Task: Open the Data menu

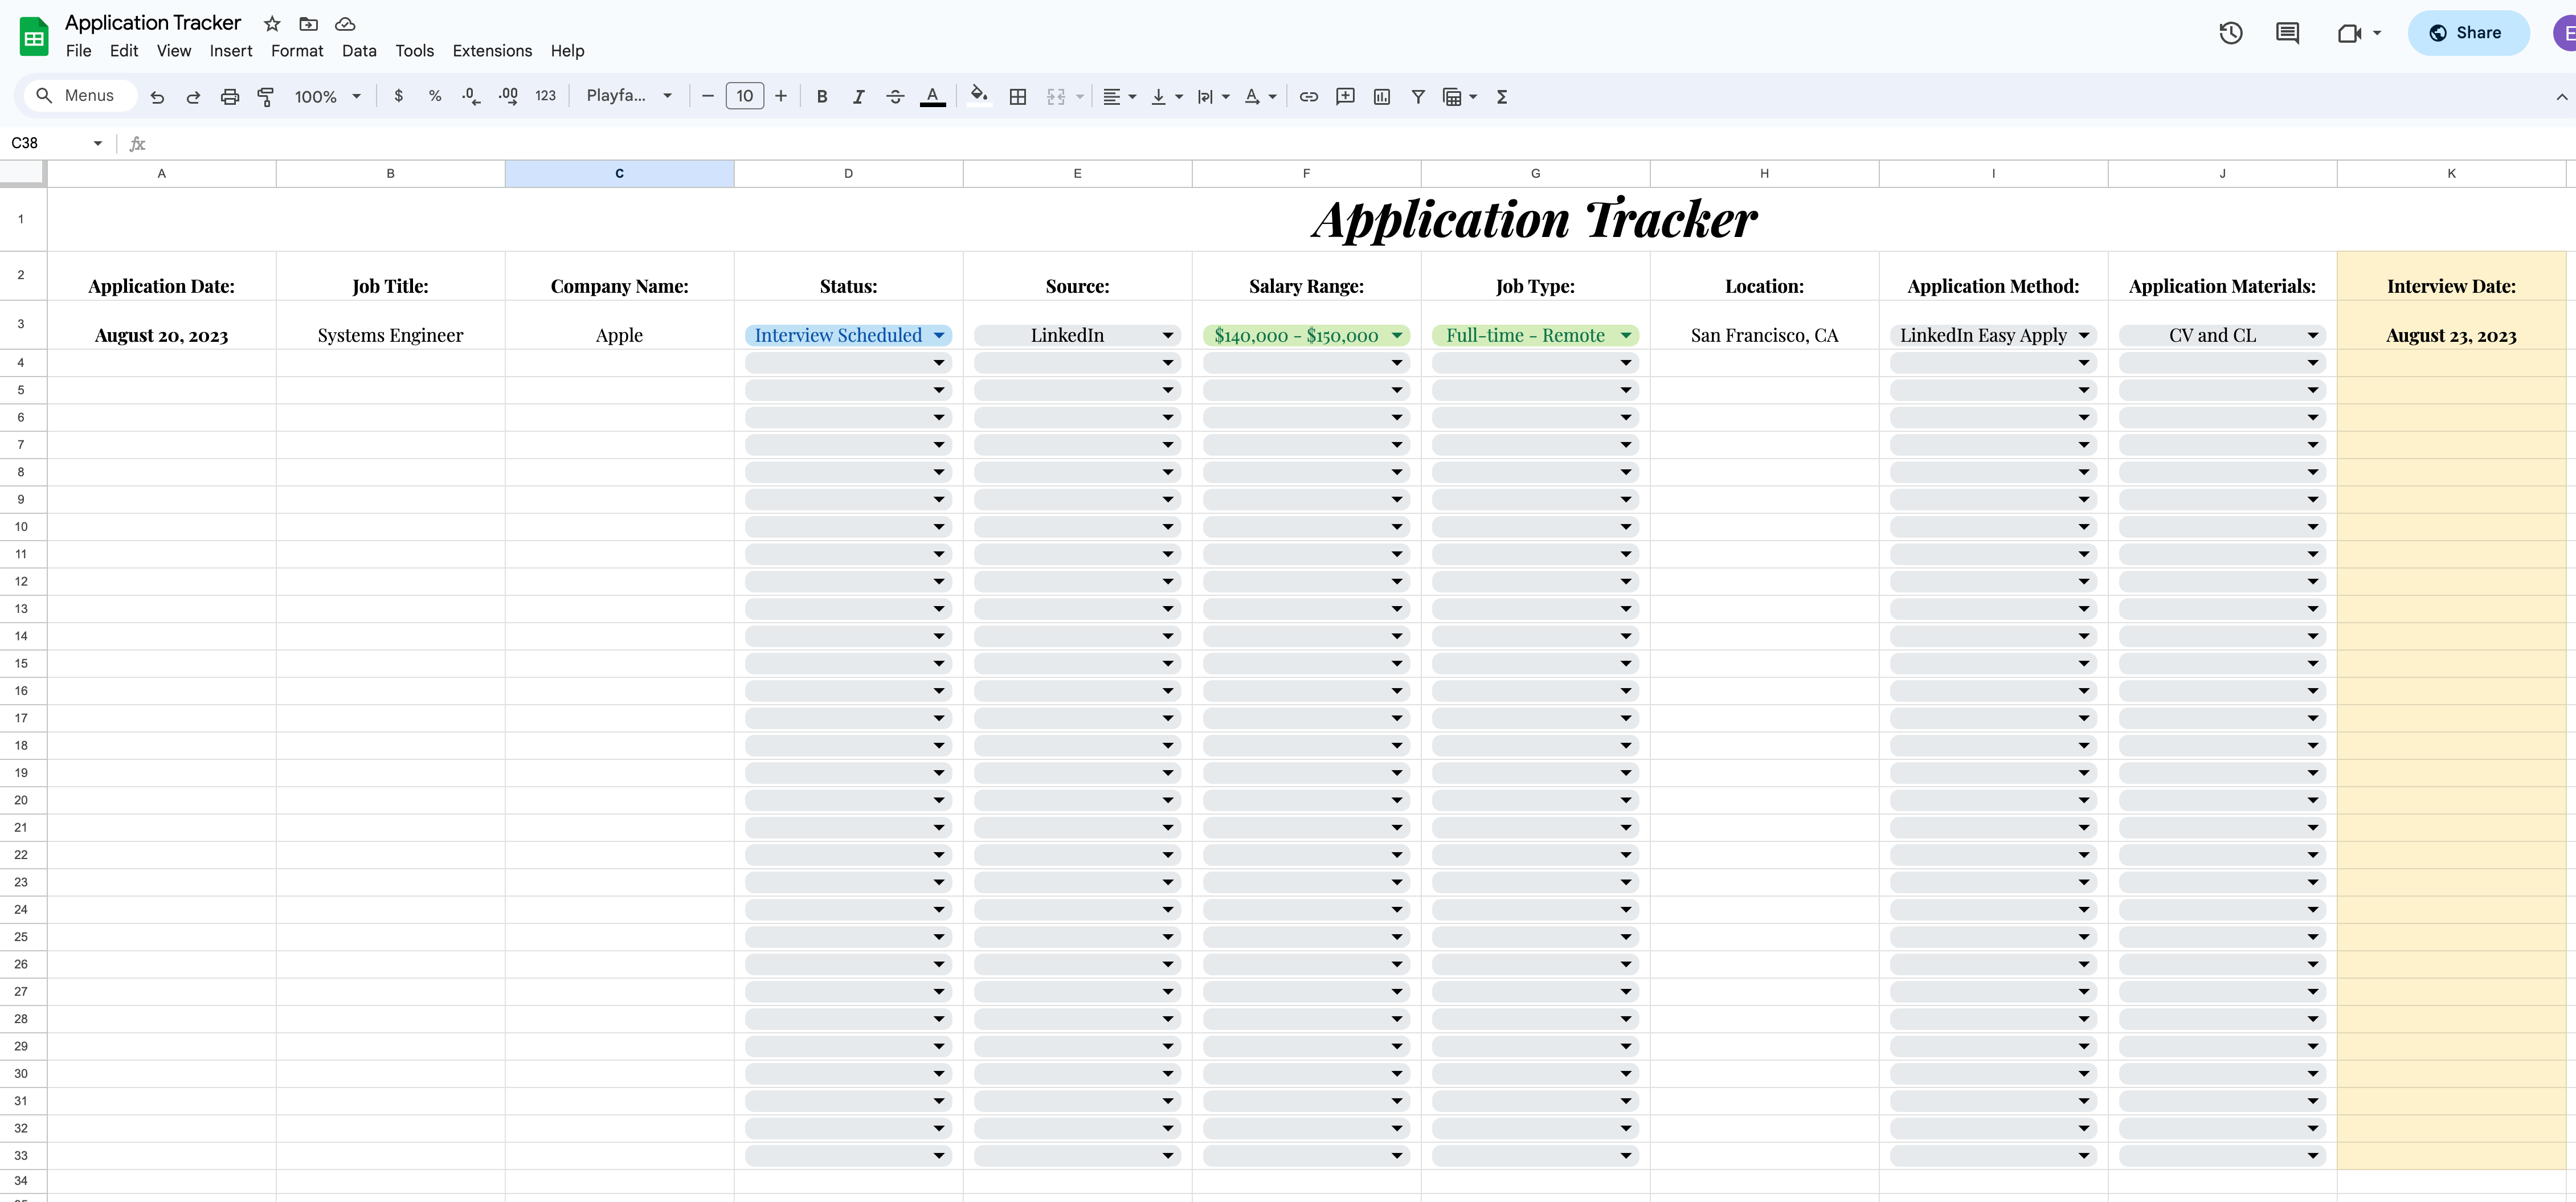Action: [359, 51]
